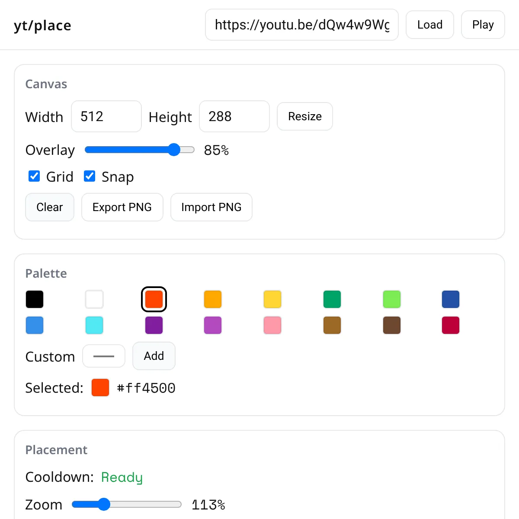Open the Custom color picker
This screenshot has height=519, width=519.
[x=104, y=356]
